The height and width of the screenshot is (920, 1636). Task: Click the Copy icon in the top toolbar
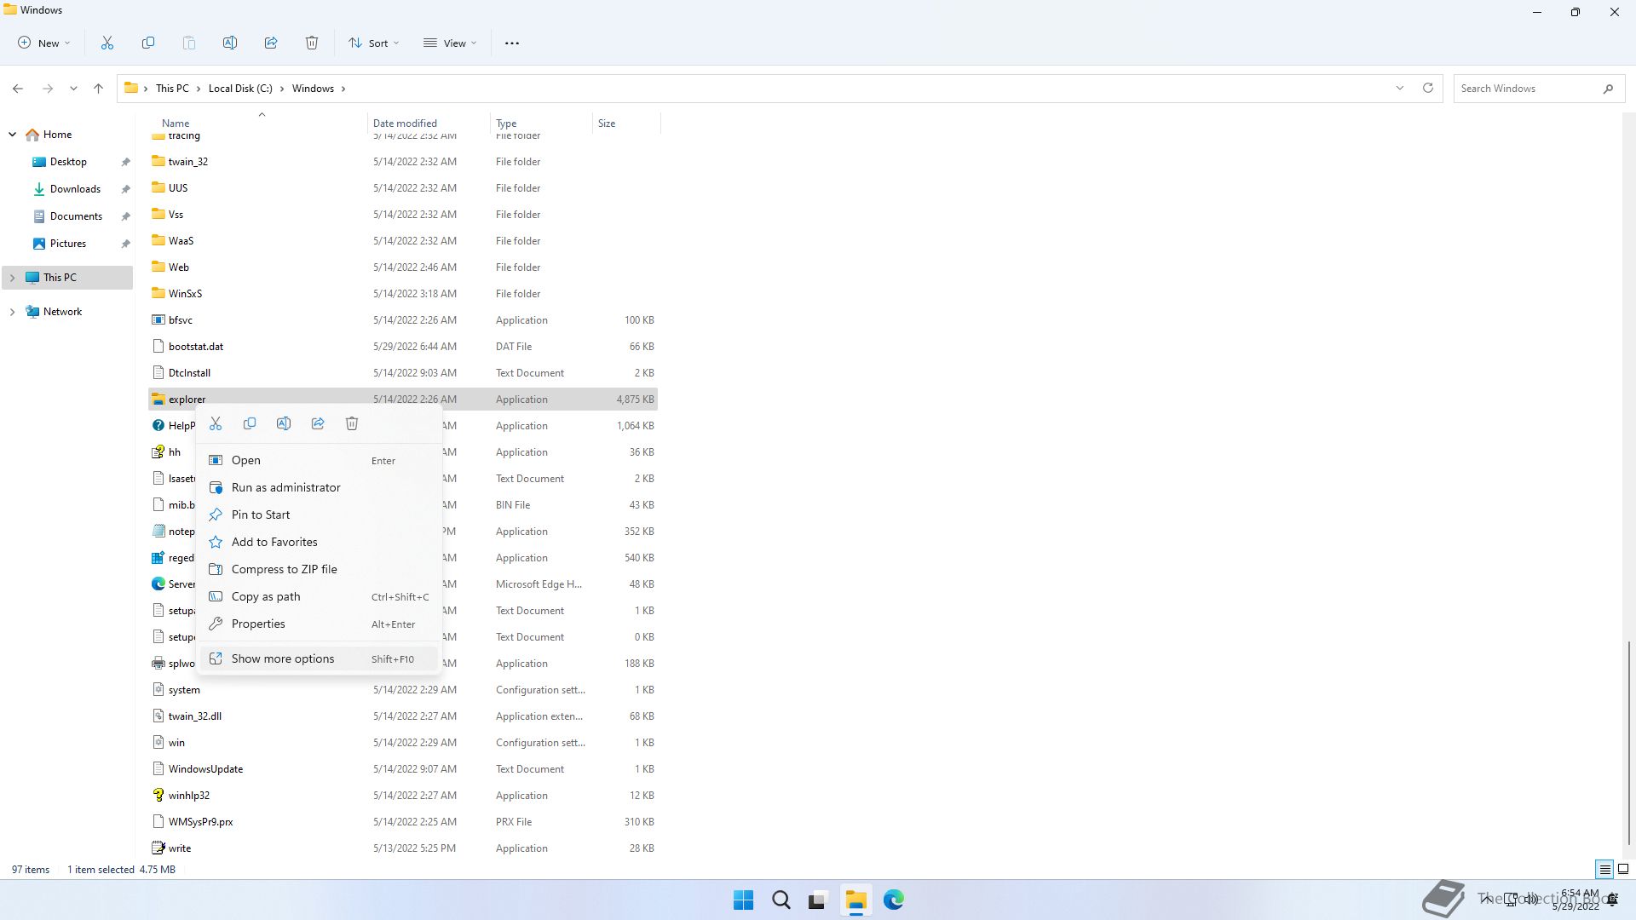148,43
